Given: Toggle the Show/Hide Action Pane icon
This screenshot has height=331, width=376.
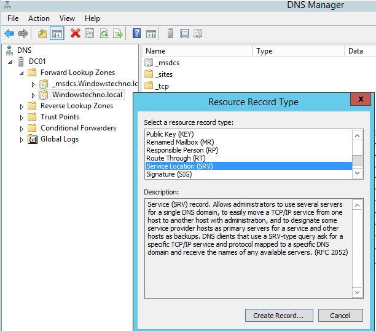Looking at the screenshot, I should tap(151, 33).
